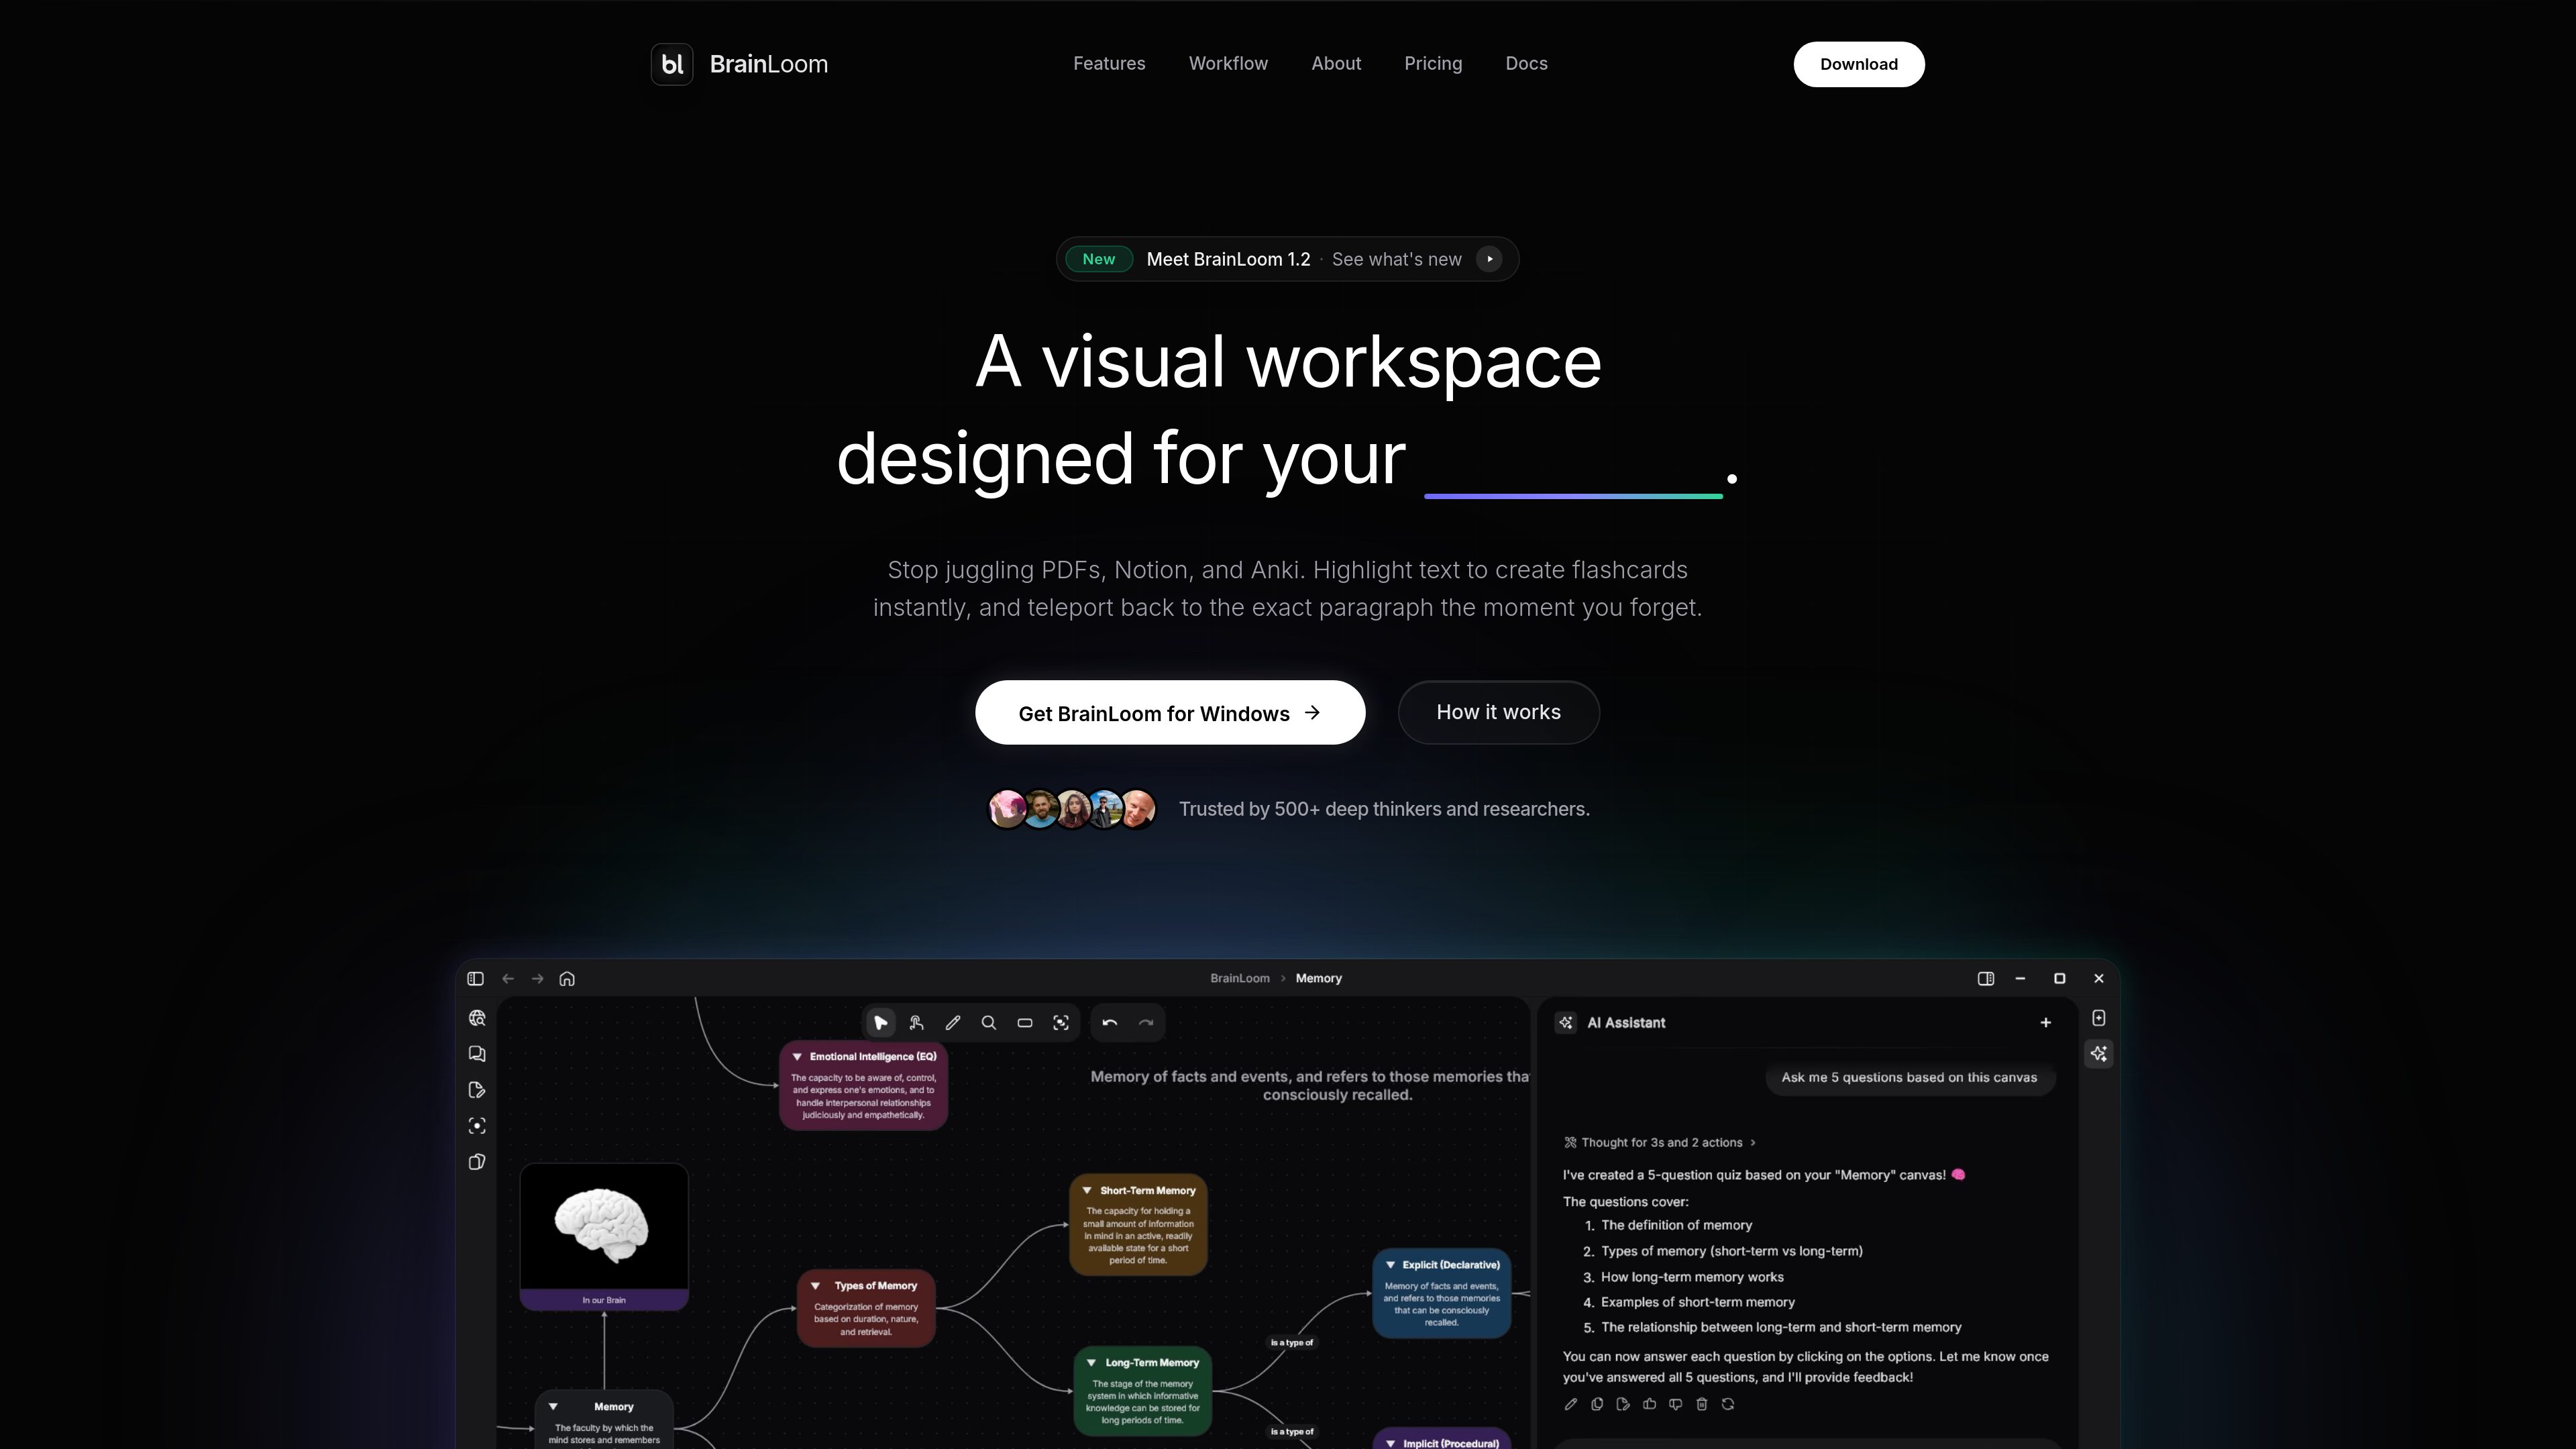Copy the AI response
This screenshot has width=2576, height=1449.
[1597, 1404]
